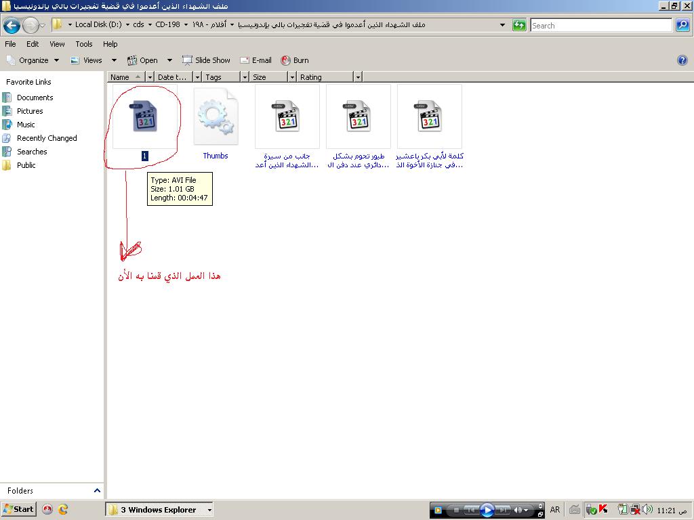Click the E-mail toolbar button

pyautogui.click(x=256, y=60)
